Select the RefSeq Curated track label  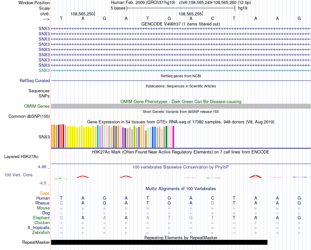[35, 81]
